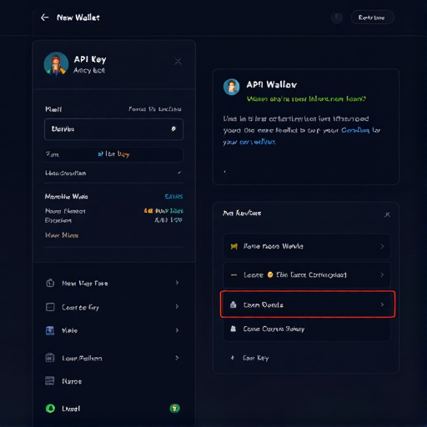Open the first list row with yellow icon

pos(307,246)
